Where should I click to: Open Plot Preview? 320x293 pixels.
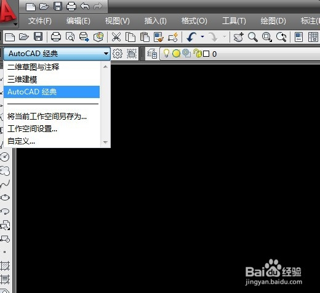70,37
